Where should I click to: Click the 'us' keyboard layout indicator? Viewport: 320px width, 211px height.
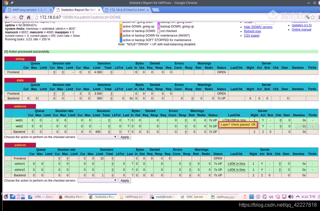[271, 197]
